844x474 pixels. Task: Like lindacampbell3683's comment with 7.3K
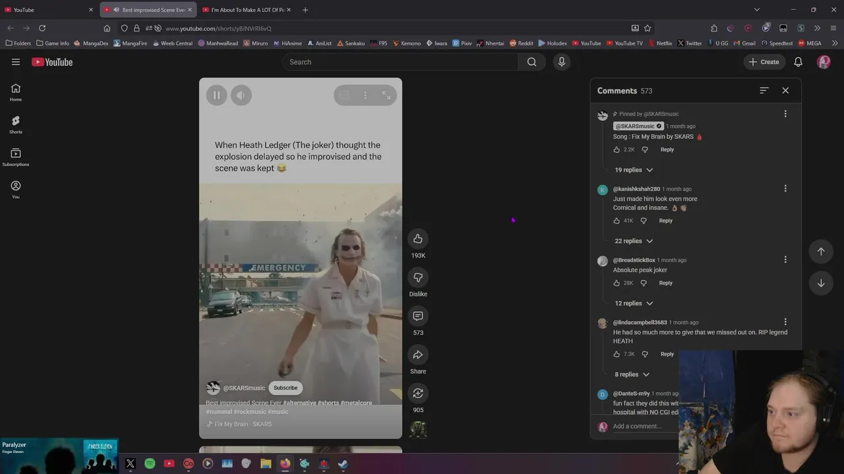[617, 354]
